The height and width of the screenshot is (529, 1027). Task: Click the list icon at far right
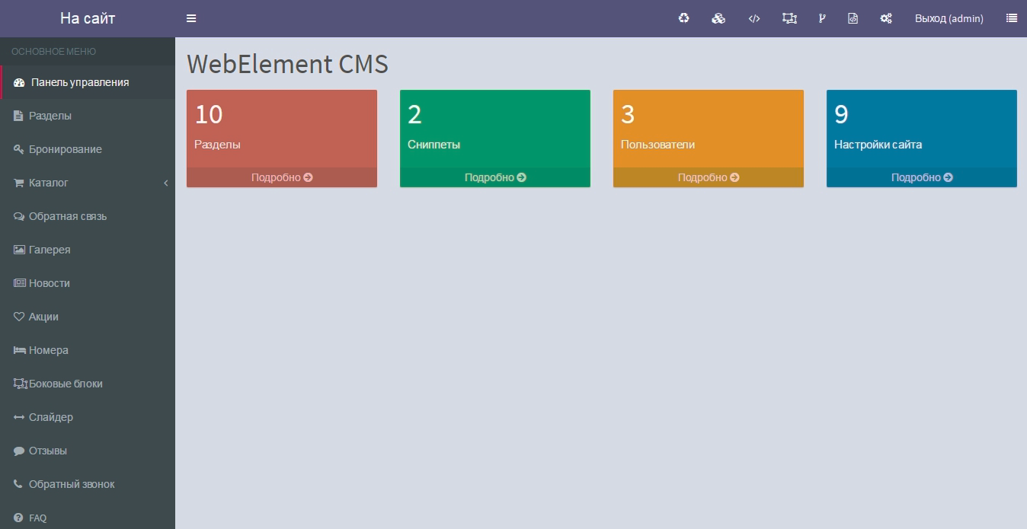point(1012,18)
